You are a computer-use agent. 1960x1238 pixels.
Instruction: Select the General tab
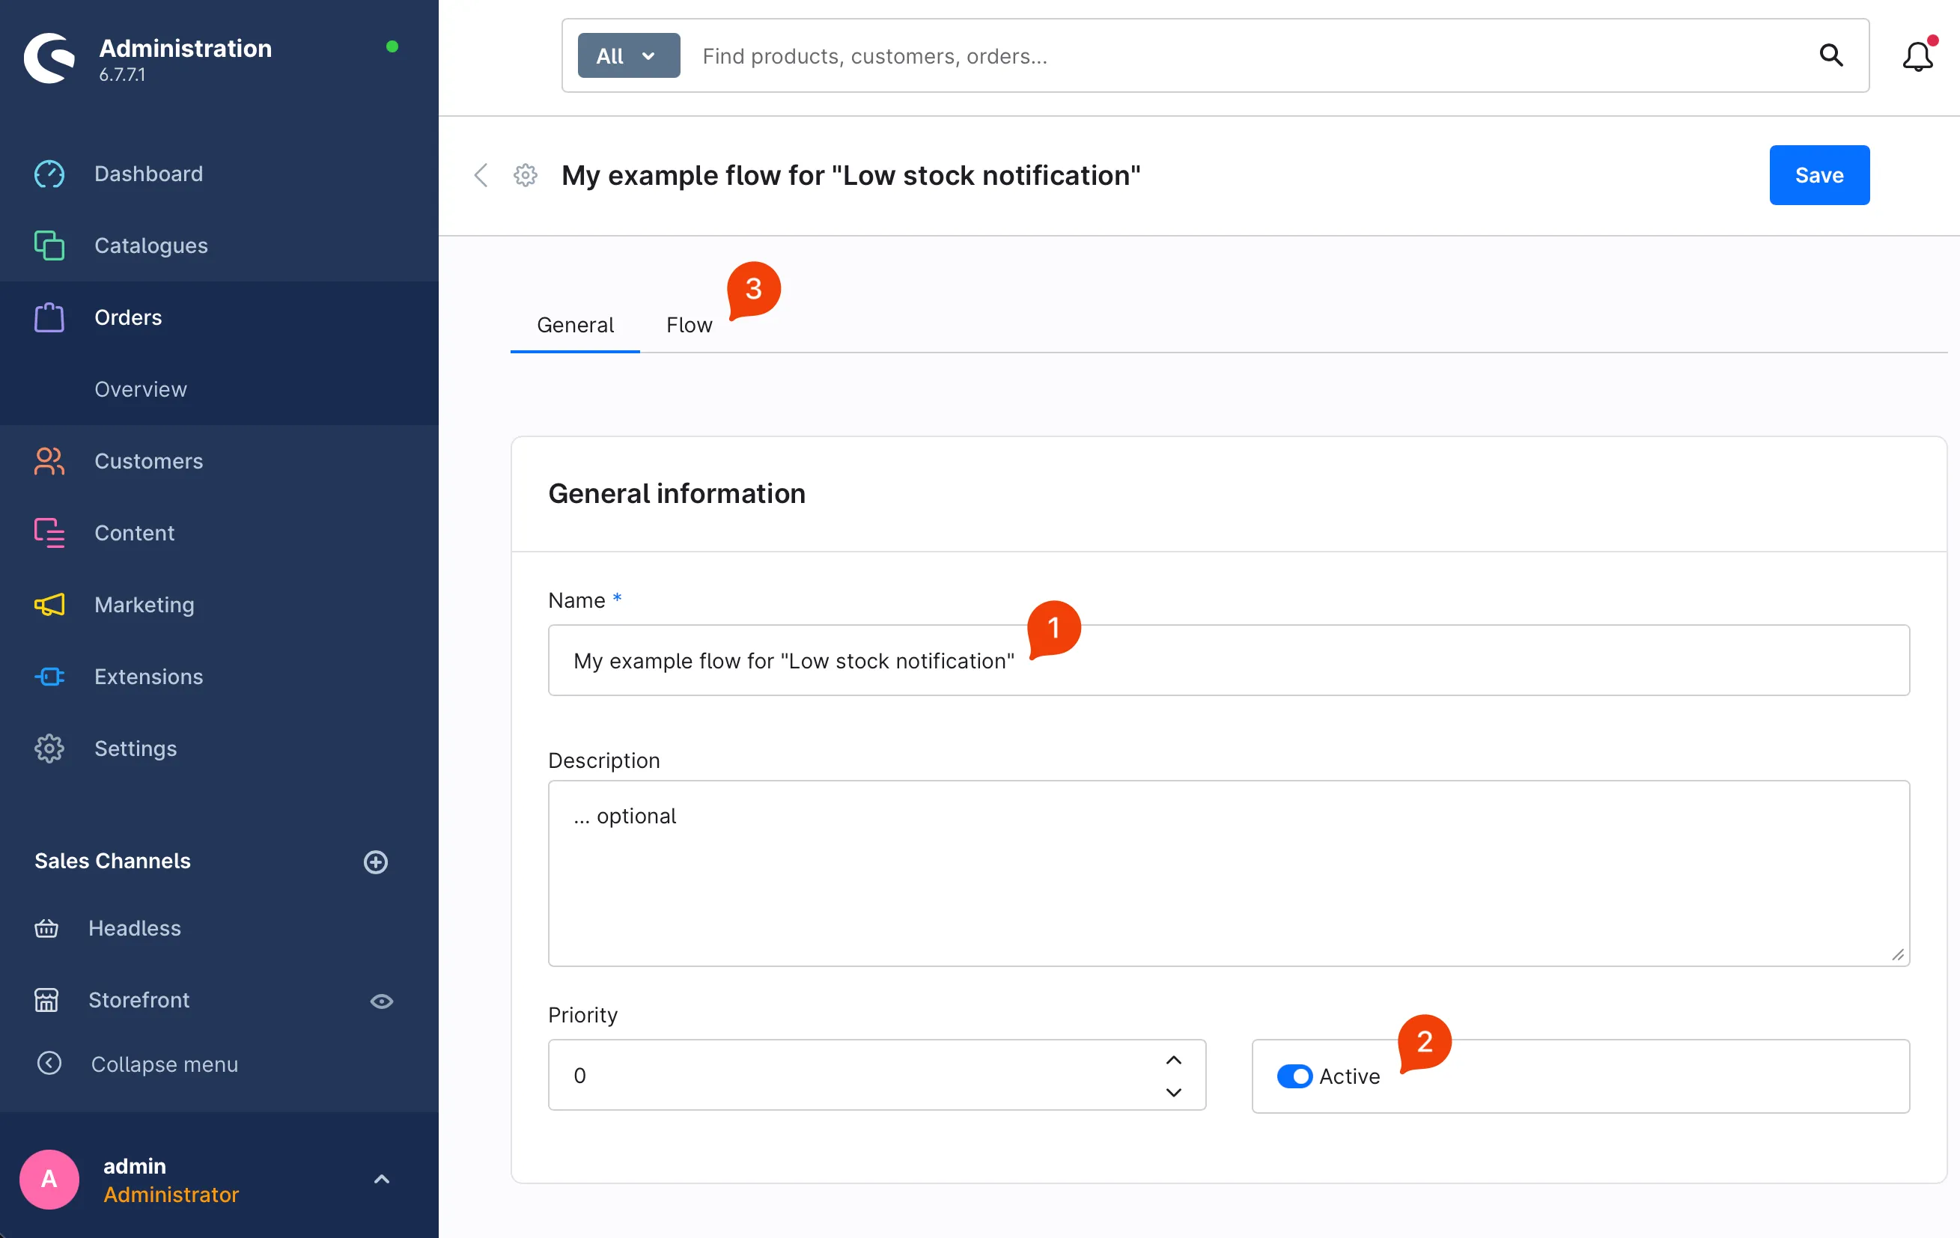[575, 325]
